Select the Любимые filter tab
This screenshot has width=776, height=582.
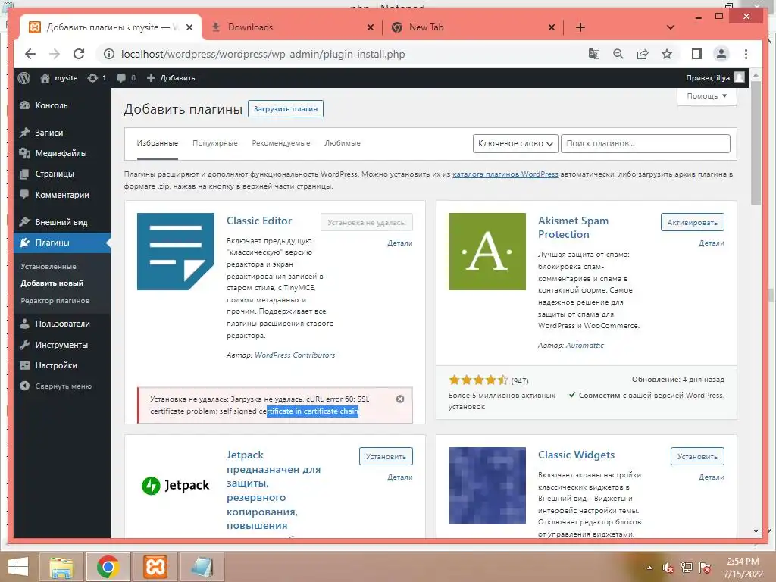343,143
